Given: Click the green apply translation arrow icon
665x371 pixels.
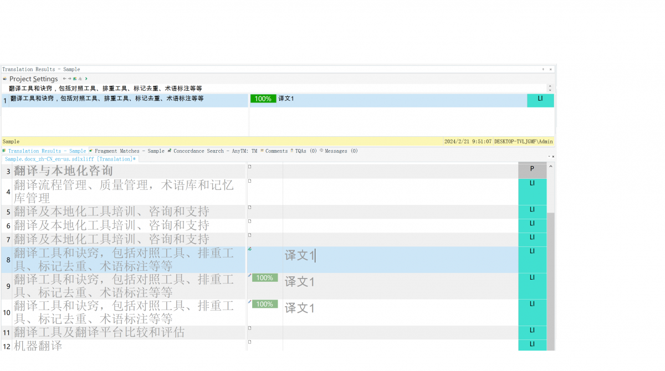Looking at the screenshot, I should click(x=86, y=79).
